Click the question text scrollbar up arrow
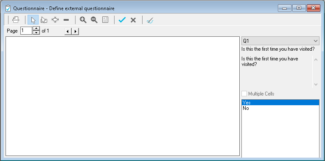Viewport: 325px width, 161px height. point(316,60)
